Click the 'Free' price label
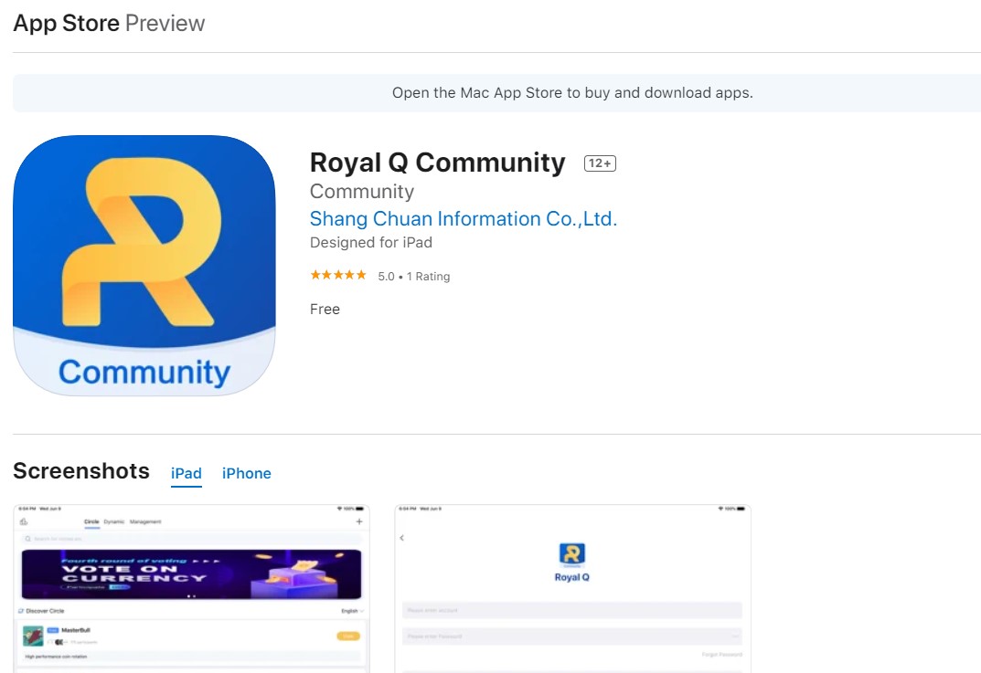Image resolution: width=981 pixels, height=673 pixels. (325, 310)
